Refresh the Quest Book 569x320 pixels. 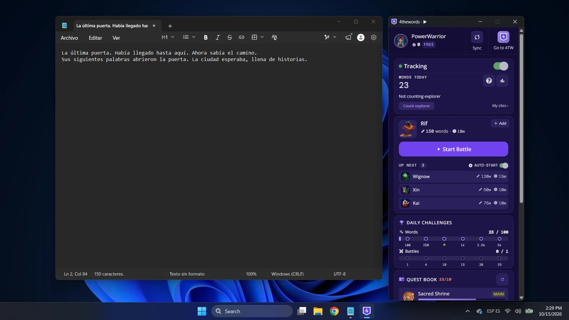click(x=502, y=279)
